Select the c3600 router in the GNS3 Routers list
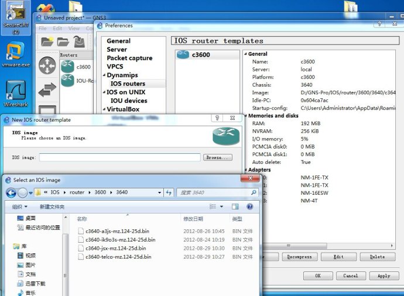Screen dimensions: 404x296 click(x=77, y=67)
